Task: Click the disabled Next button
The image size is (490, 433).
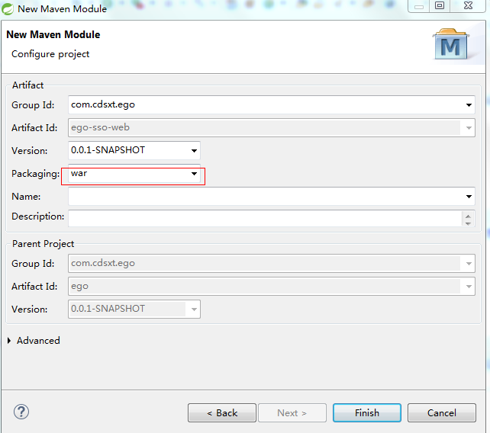Action: pyautogui.click(x=292, y=412)
